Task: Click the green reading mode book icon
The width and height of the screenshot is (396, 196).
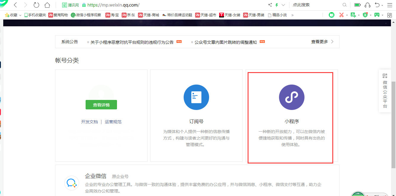Action: point(332,15)
